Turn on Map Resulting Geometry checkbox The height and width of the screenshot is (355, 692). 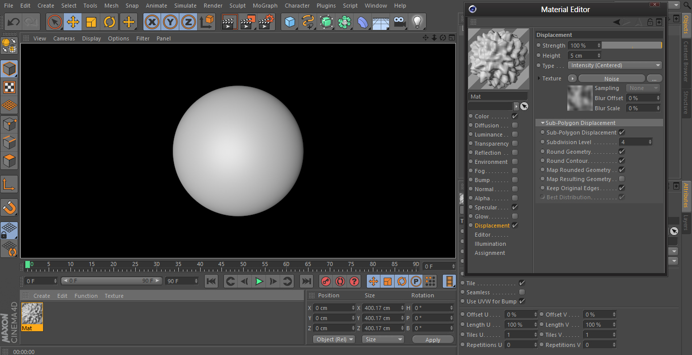[622, 179]
